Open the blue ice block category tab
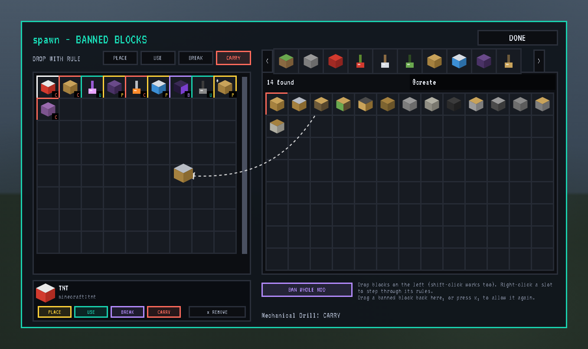 point(459,61)
